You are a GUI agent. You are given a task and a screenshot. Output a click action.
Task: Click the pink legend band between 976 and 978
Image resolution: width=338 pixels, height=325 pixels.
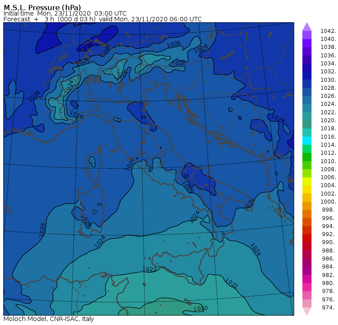307,295
